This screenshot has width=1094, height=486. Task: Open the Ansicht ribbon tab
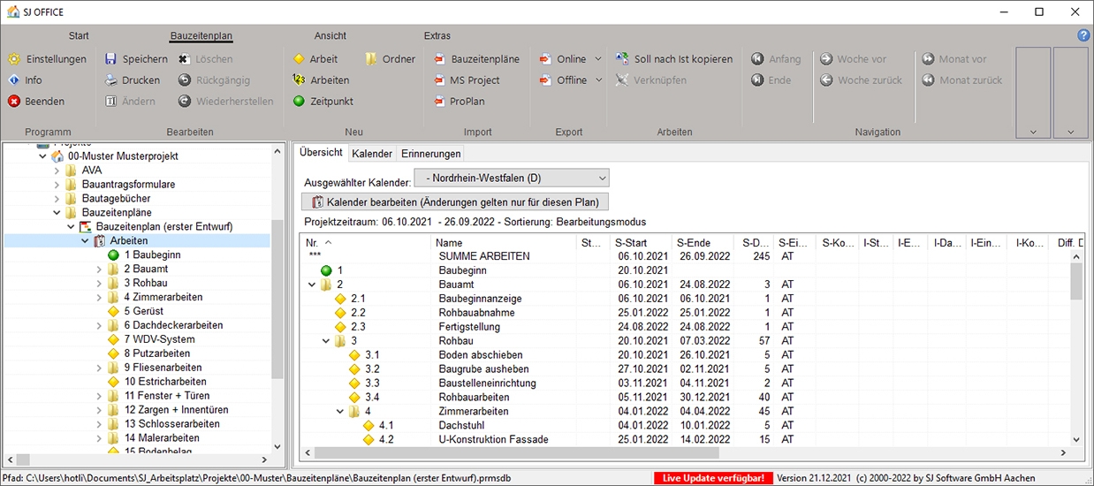(330, 36)
